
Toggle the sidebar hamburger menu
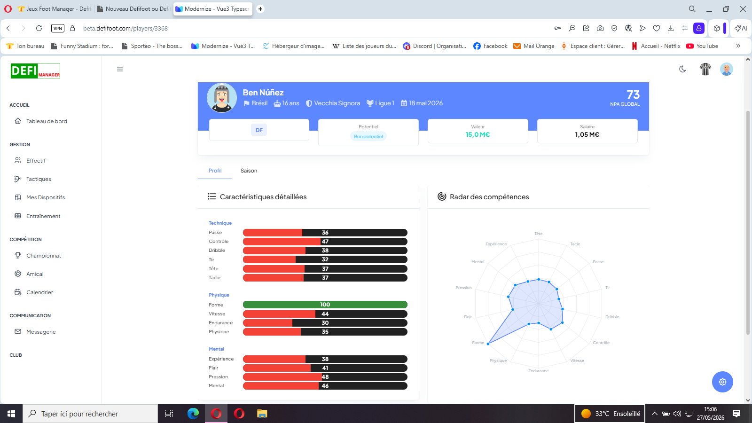click(x=120, y=69)
